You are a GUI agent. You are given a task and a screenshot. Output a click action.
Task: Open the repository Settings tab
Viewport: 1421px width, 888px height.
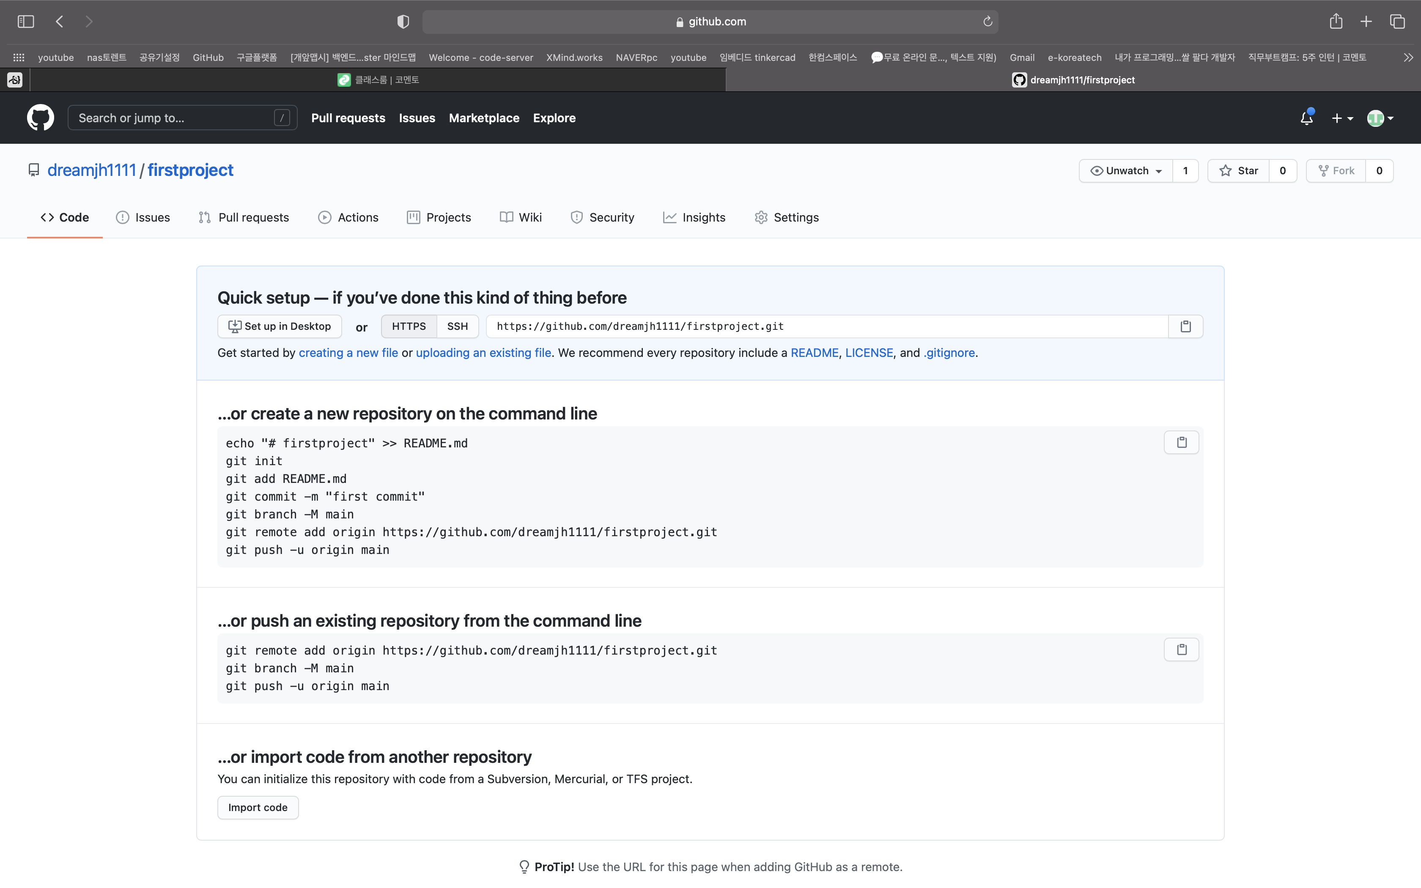pyautogui.click(x=787, y=217)
